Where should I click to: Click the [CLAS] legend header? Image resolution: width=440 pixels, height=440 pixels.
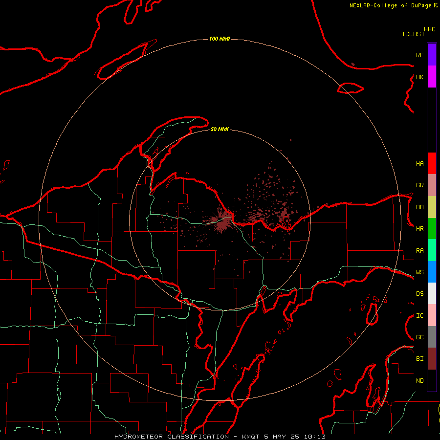click(x=413, y=34)
